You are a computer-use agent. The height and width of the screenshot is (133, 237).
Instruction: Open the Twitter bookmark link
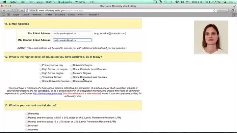48,15
